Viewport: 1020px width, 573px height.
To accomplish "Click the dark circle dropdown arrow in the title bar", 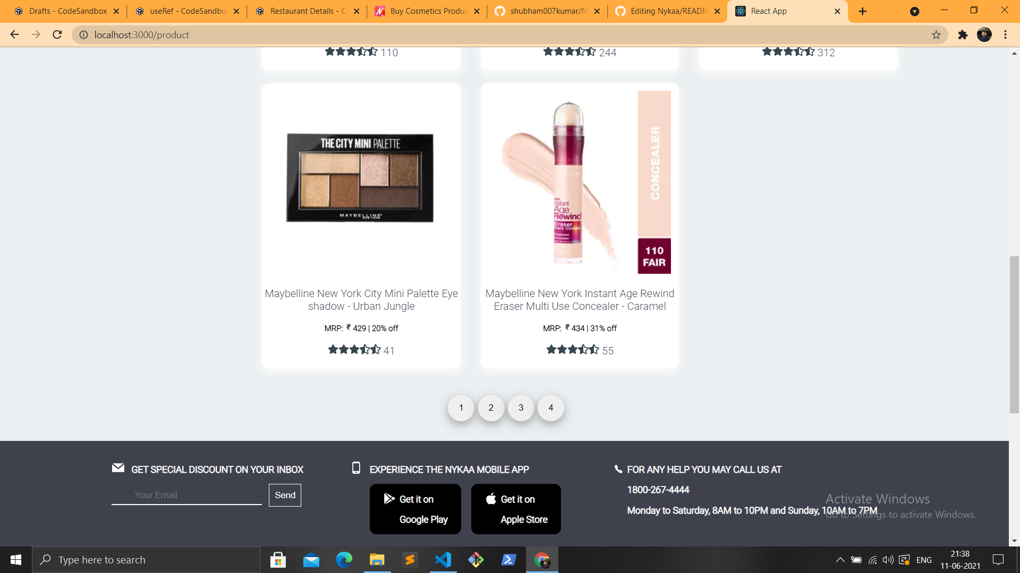I will [915, 11].
